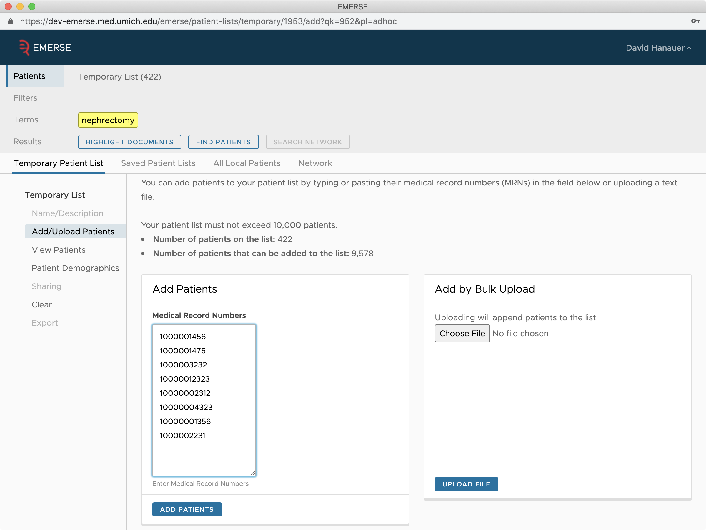The width and height of the screenshot is (706, 530).
Task: Click Clear in sidebar
Action: pyautogui.click(x=42, y=304)
